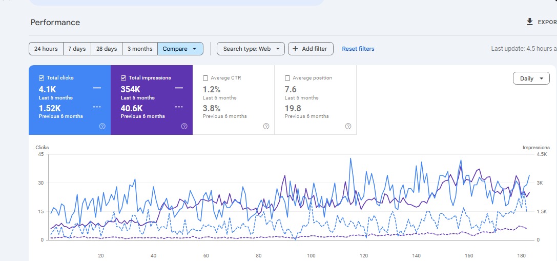Choose the 3 months date range
The height and width of the screenshot is (261, 557).
click(140, 49)
